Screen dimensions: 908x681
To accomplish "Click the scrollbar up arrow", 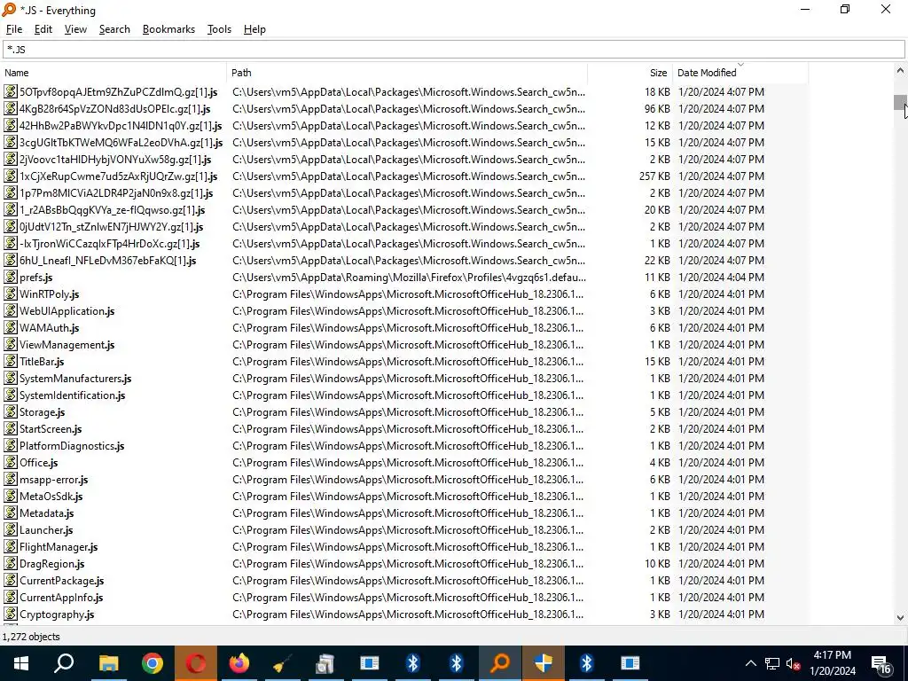I will click(900, 71).
